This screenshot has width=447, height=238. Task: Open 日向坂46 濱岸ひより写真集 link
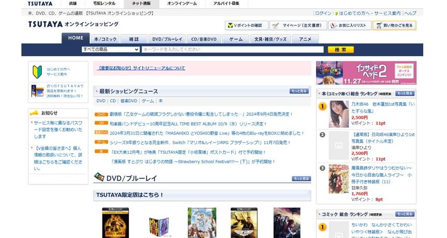point(383,138)
